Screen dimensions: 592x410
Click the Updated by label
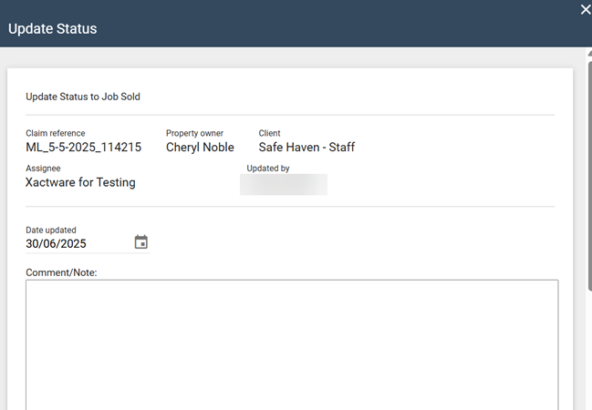tap(268, 169)
